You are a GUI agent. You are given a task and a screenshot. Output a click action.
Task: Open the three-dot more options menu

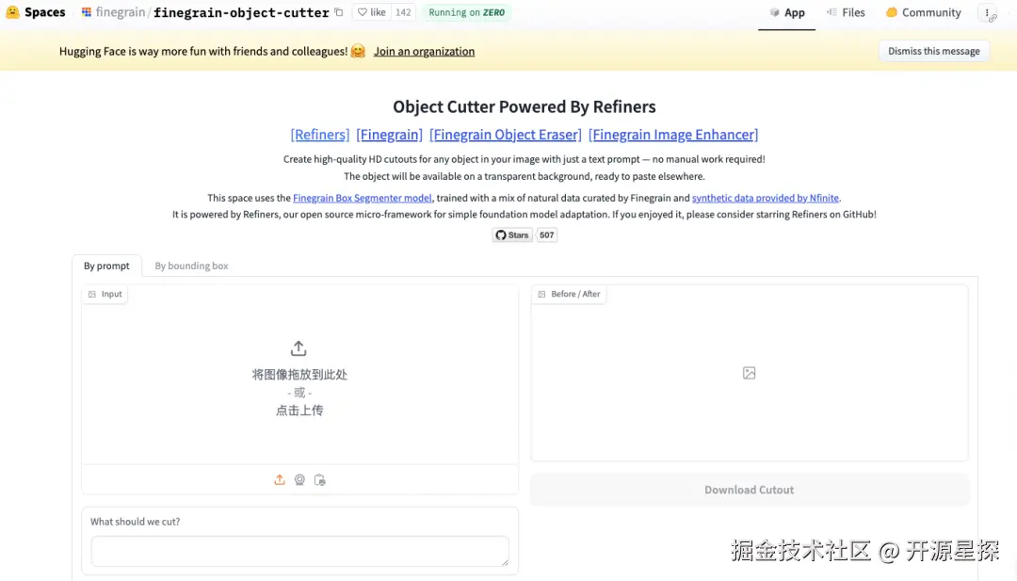click(987, 13)
